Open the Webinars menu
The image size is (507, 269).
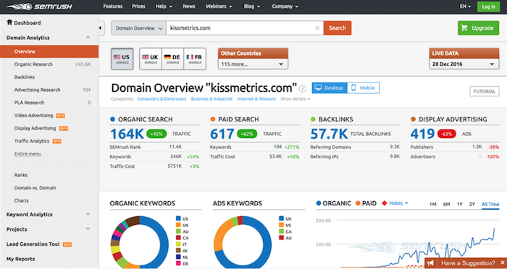tap(219, 7)
